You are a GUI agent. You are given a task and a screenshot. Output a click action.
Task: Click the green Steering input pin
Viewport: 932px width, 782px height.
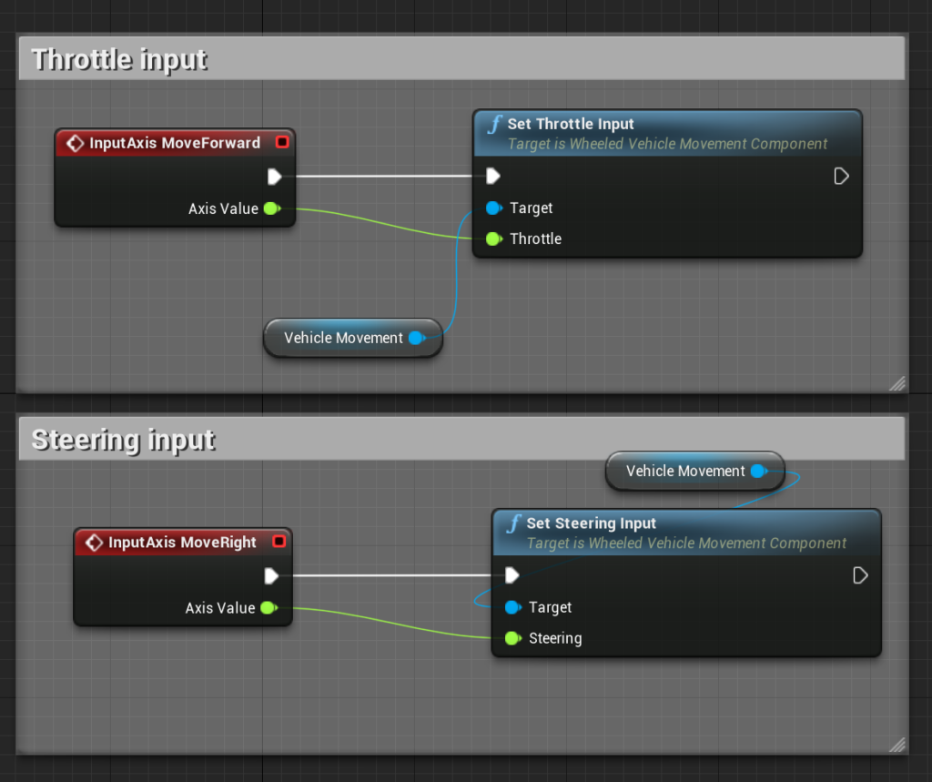point(512,638)
